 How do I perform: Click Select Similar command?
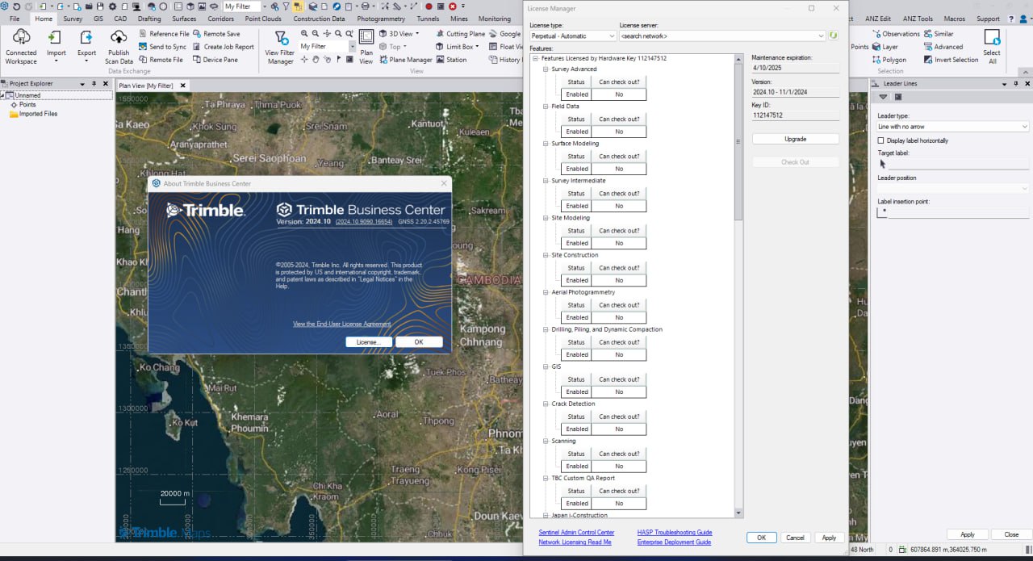pyautogui.click(x=939, y=34)
